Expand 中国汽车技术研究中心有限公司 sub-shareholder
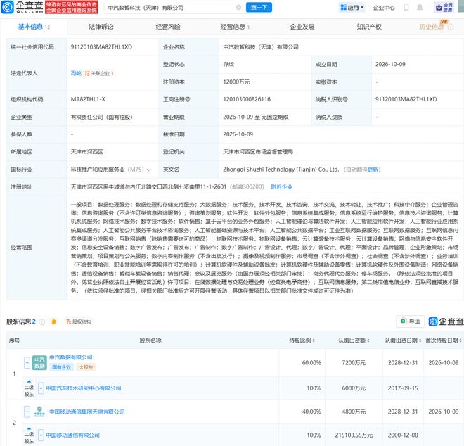The image size is (464, 446). 41,388
